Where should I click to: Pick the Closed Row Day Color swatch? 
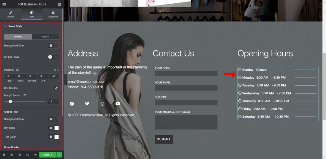pyautogui.click(x=57, y=128)
